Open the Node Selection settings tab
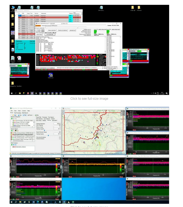 tap(39, 119)
